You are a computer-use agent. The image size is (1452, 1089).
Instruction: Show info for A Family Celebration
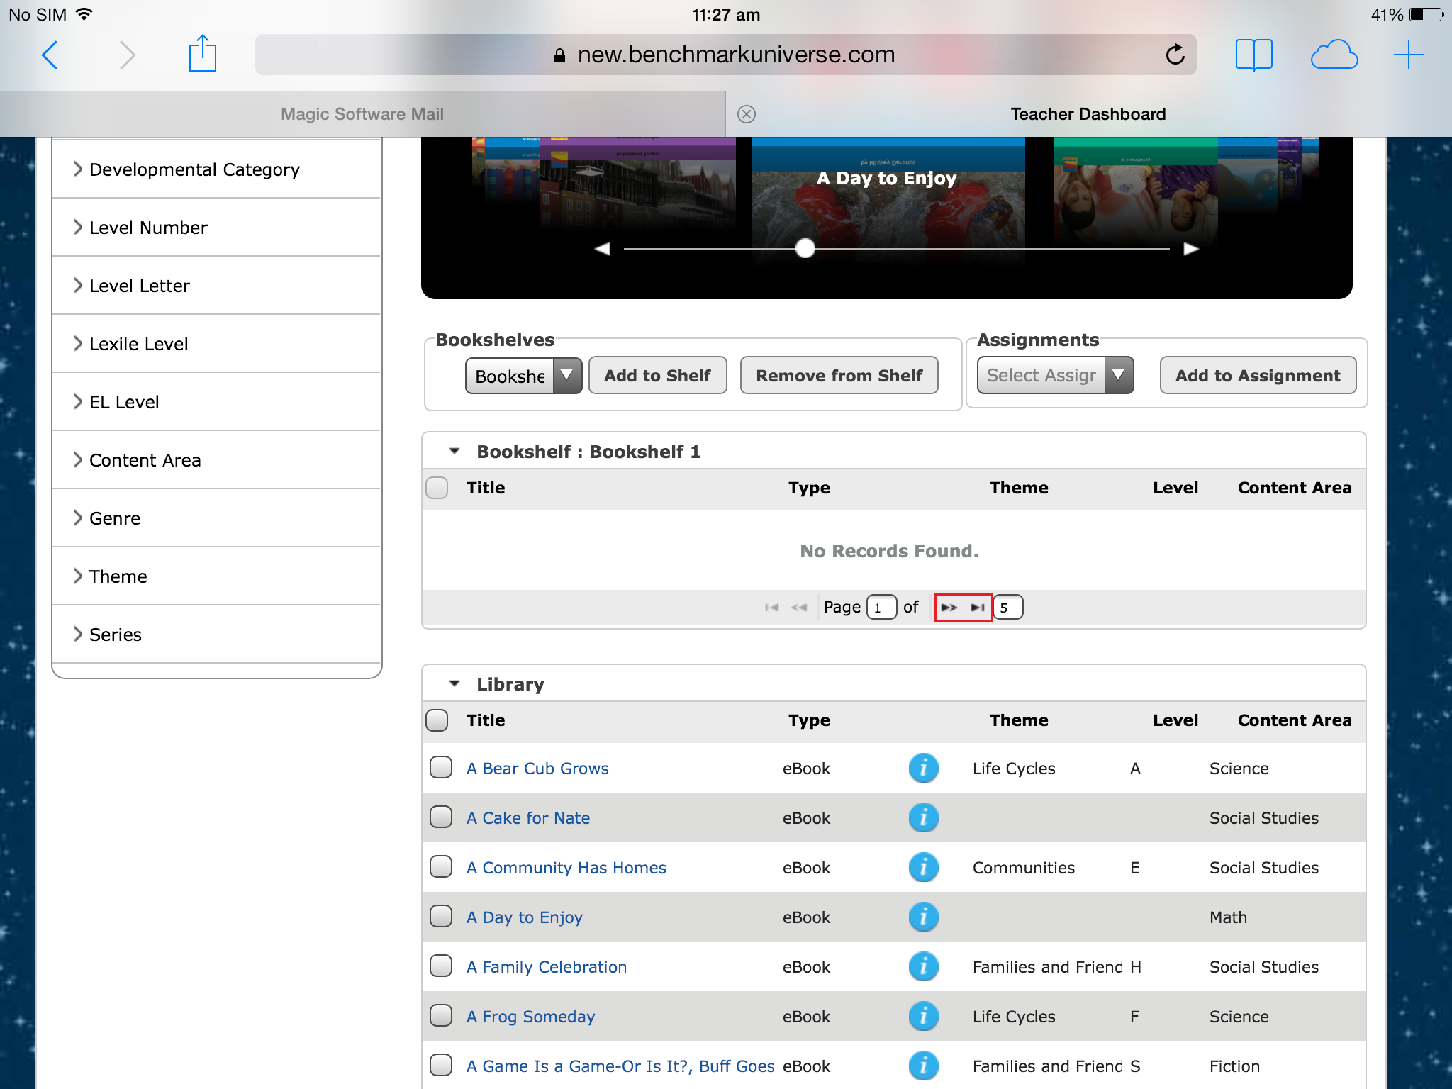tap(923, 966)
